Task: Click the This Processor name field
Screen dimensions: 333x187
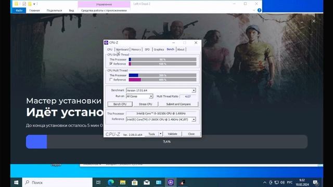Action: 161,113
